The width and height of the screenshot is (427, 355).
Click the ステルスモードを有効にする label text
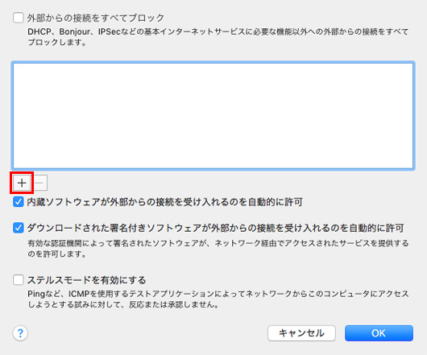point(86,280)
